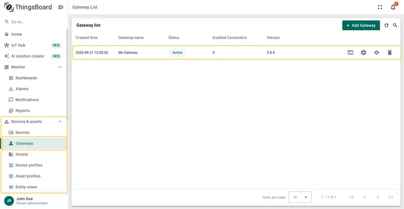Image resolution: width=404 pixels, height=209 pixels.
Task: Sort by Created time column
Action: click(86, 38)
